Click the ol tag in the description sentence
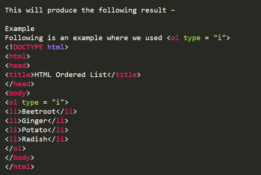The width and height of the screenshot is (261, 175). pos(175,38)
